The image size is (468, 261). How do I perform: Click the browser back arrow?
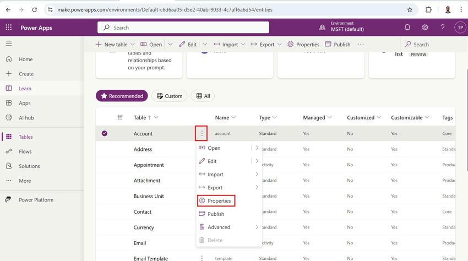[8, 9]
